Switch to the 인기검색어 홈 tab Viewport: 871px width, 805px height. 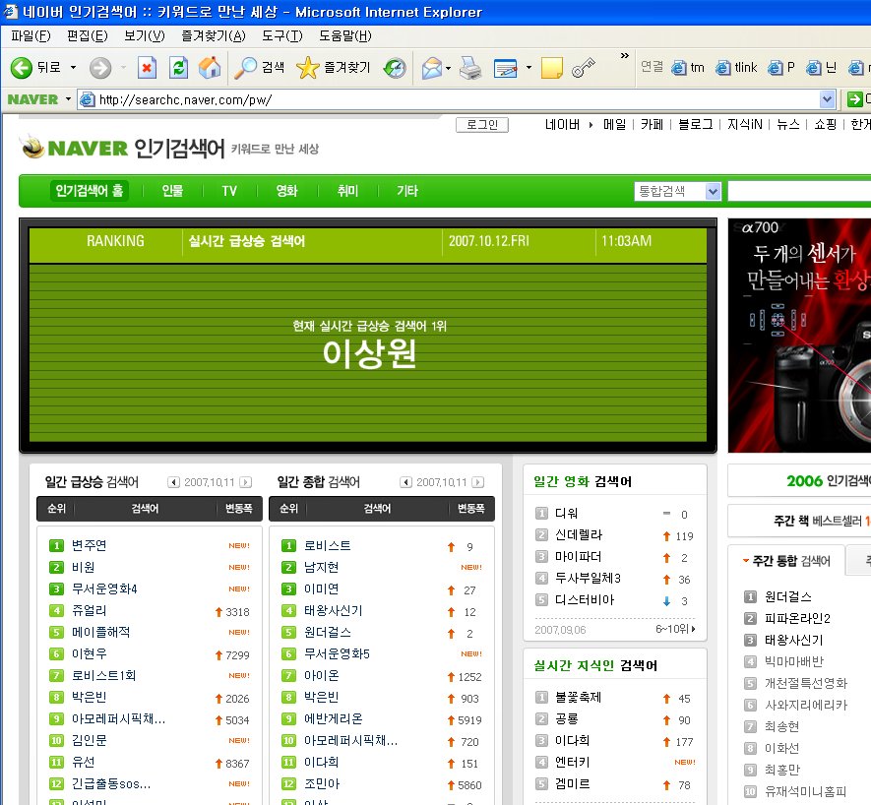(x=89, y=191)
